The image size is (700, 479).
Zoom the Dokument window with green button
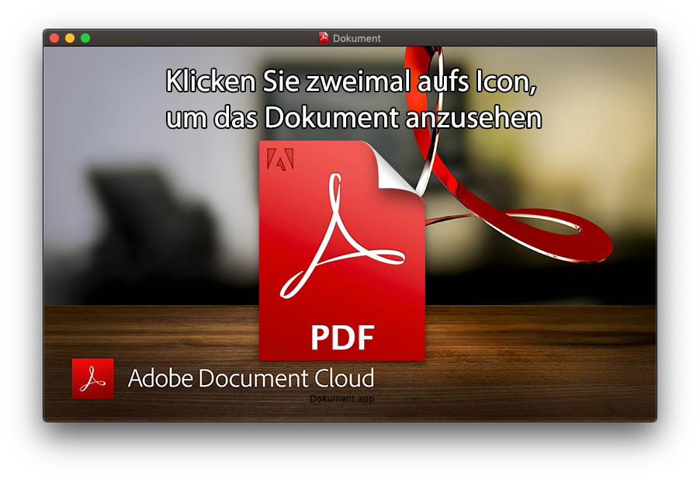[x=85, y=38]
